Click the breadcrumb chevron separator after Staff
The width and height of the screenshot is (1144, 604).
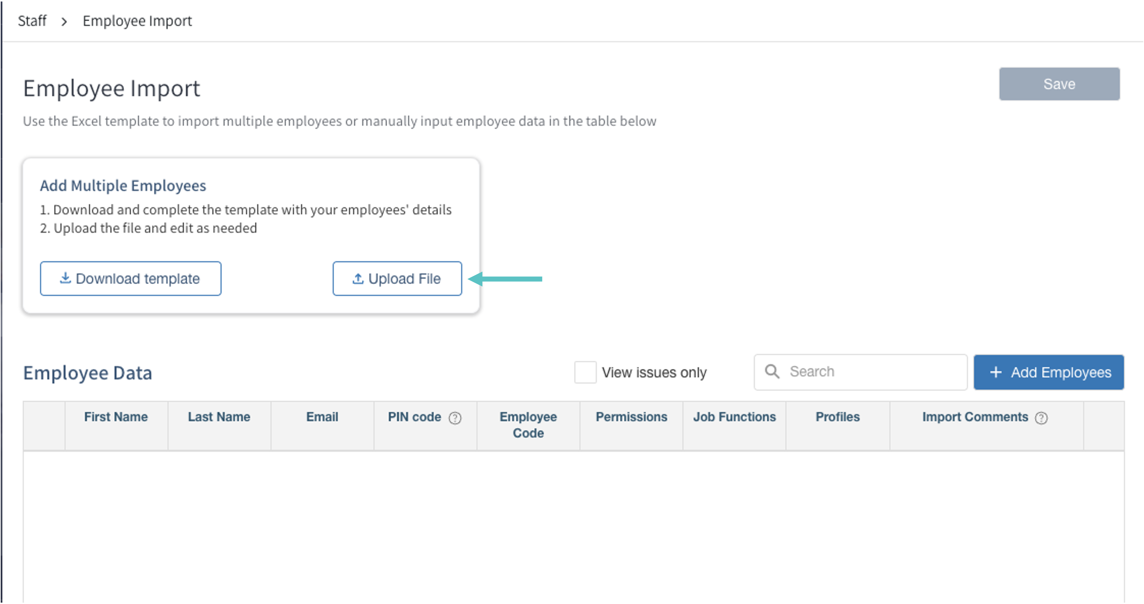(x=64, y=21)
